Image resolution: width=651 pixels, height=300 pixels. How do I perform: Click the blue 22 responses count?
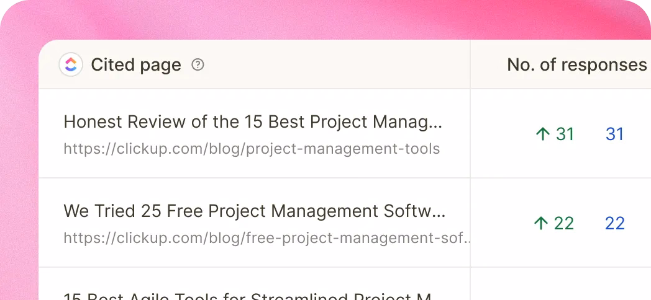click(x=614, y=223)
